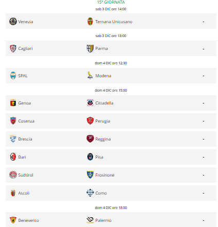The height and width of the screenshot is (227, 218).
Task: Click the Modena canary logo
Action: pyautogui.click(x=90, y=75)
